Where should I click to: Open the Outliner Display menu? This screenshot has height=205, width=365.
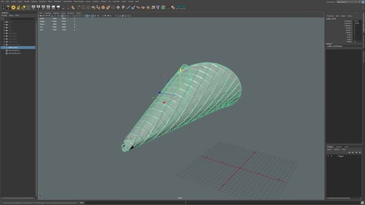[4, 15]
